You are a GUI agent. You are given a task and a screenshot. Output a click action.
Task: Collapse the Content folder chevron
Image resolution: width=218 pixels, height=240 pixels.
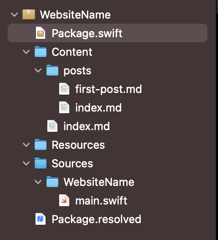(x=26, y=52)
